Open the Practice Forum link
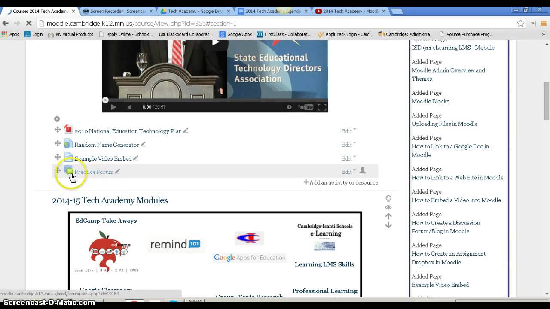 pyautogui.click(x=94, y=172)
